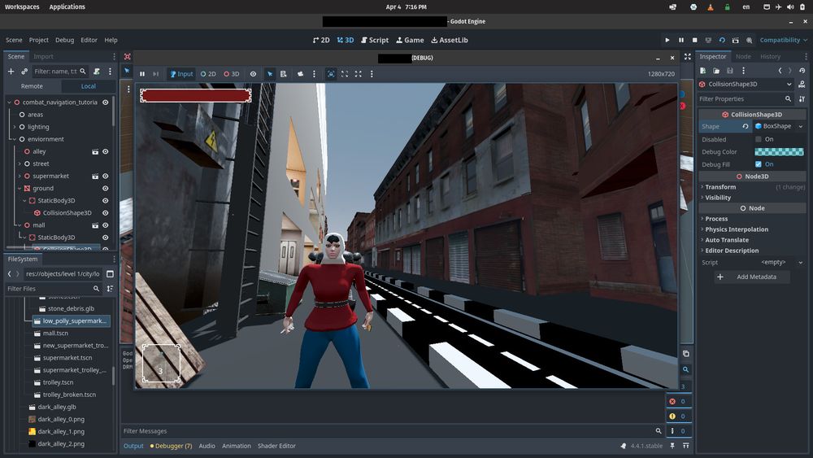Open the Project menu
813x458 pixels.
click(39, 40)
